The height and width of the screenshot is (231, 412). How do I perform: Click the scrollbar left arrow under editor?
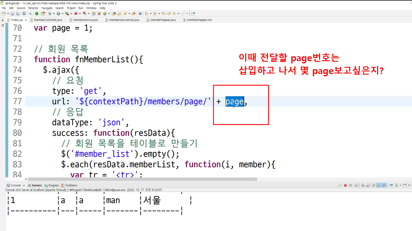tap(27, 179)
